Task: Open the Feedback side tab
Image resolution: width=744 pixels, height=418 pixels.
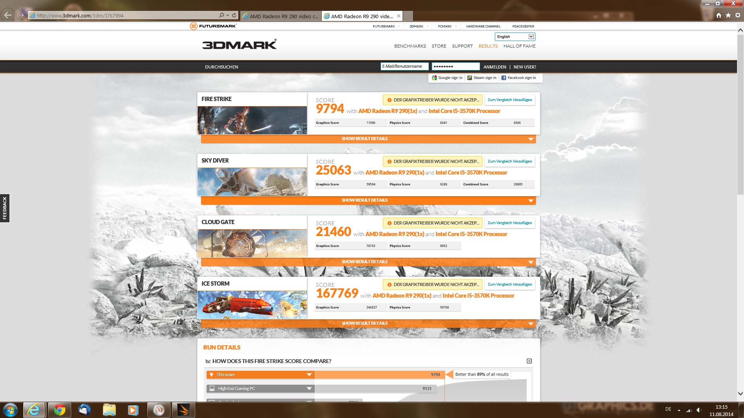Action: [5, 208]
